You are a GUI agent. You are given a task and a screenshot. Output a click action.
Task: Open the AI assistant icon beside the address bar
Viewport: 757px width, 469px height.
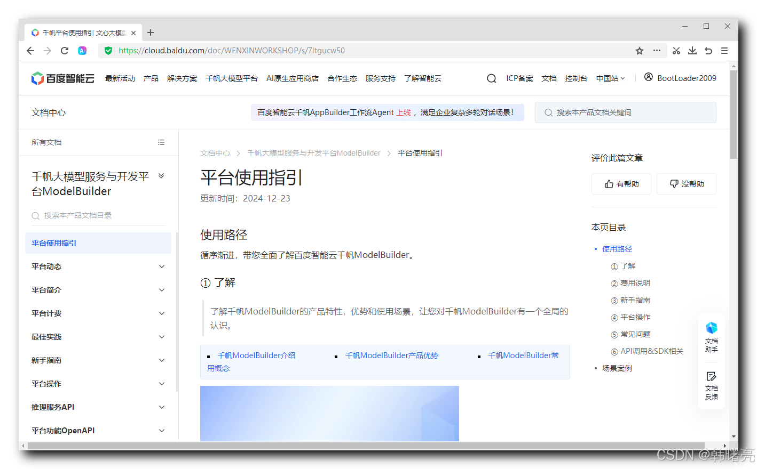tap(82, 51)
